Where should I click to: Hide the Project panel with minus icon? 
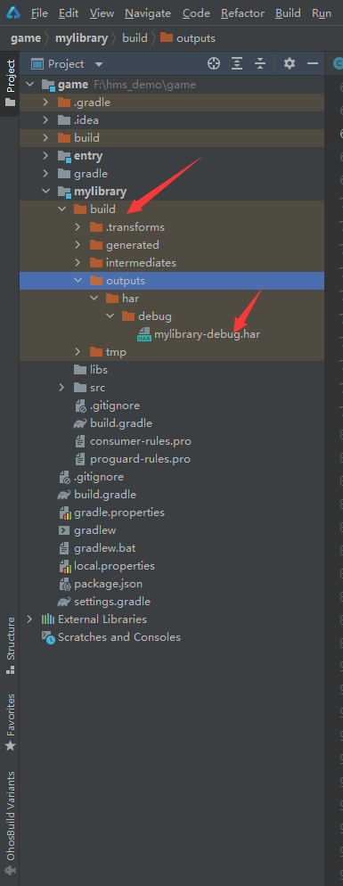313,64
